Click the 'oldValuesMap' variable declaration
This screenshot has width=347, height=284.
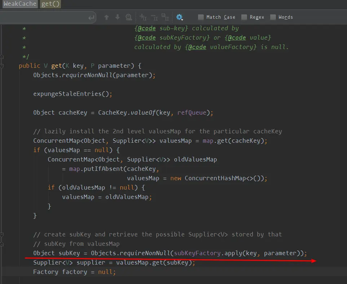[196, 159]
